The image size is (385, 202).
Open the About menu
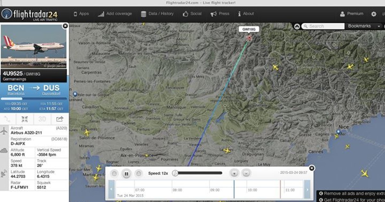[x=246, y=14]
